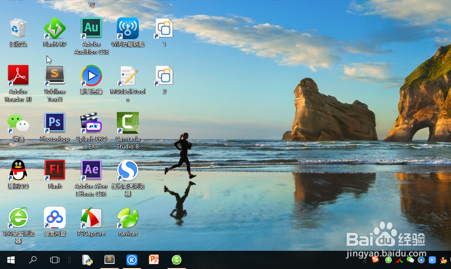Switch to the blue K music app in taskbar

tap(132, 260)
